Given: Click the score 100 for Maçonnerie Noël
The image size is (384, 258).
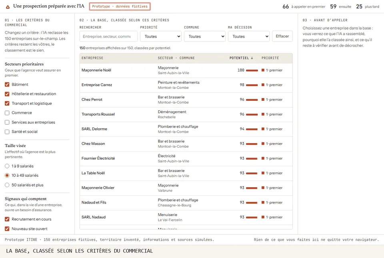Looking at the screenshot, I should 241,70.
